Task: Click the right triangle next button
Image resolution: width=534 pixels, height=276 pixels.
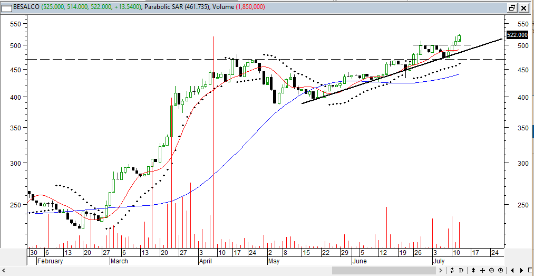Action: click(521, 270)
